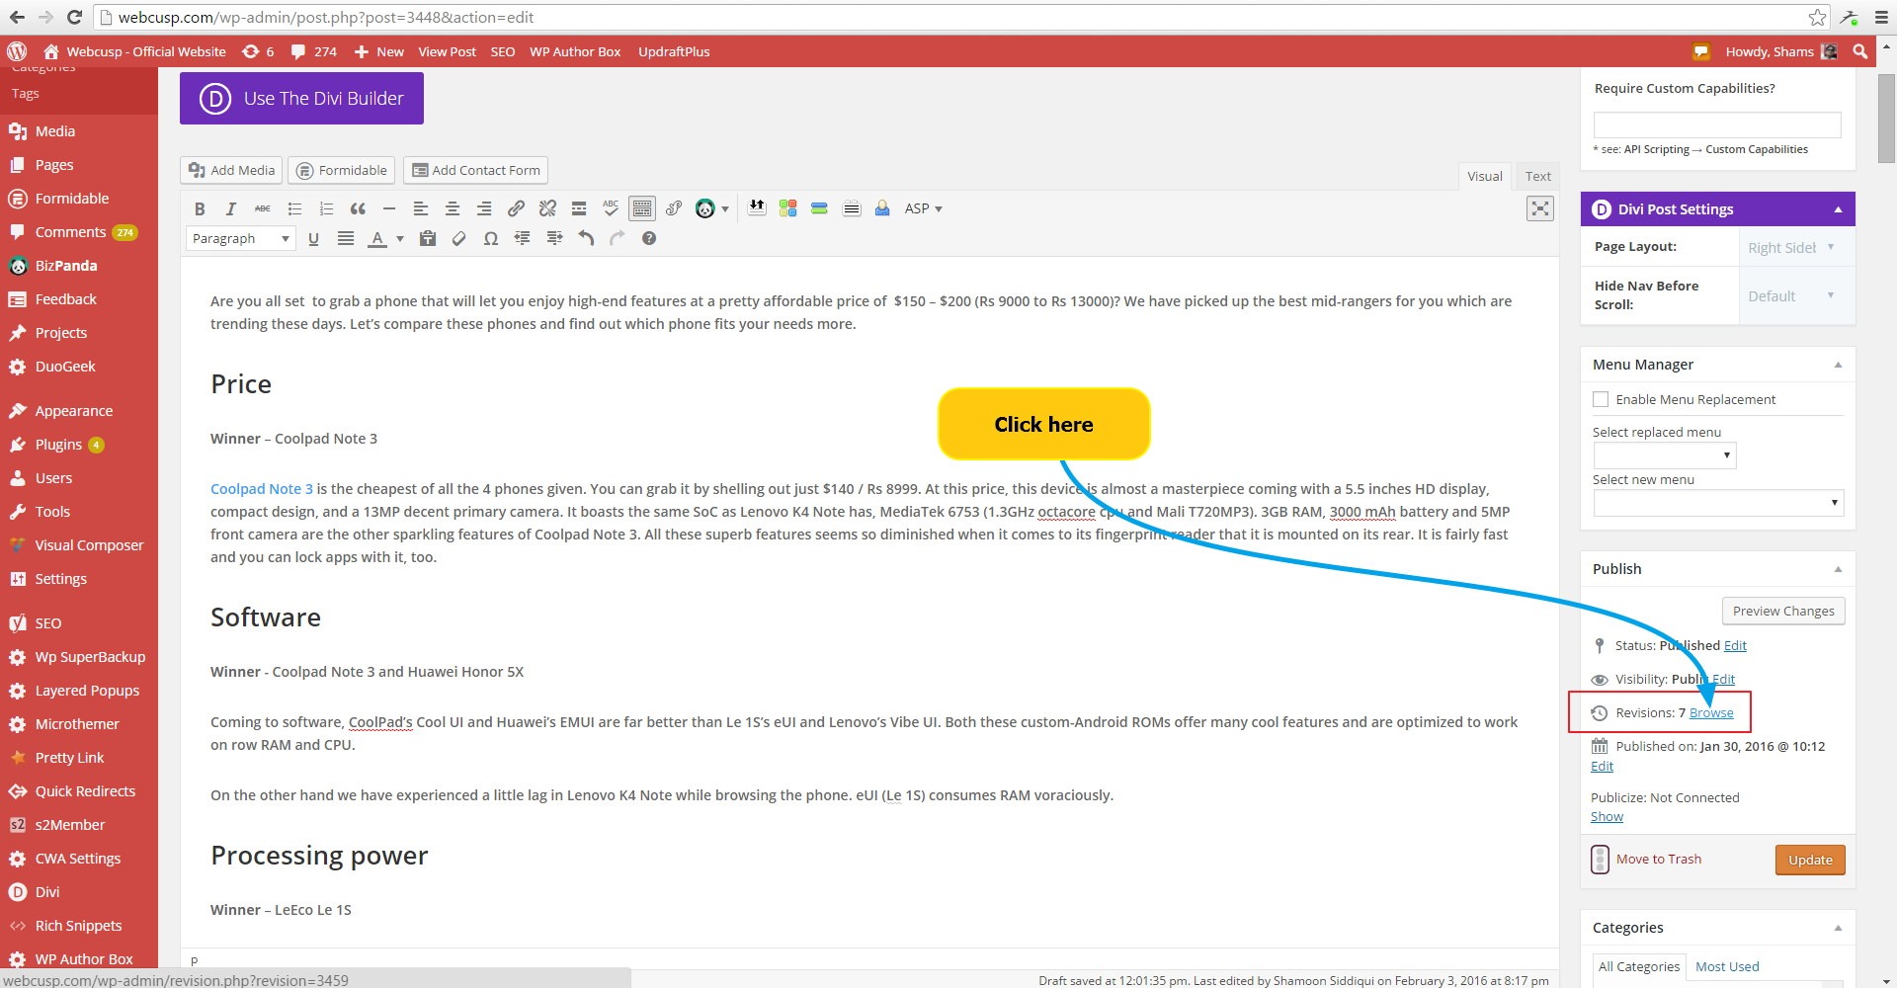The height and width of the screenshot is (988, 1897).
Task: Open the search icon in admin bar
Action: coord(1860,51)
